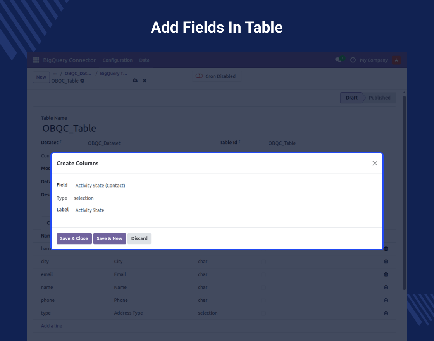The image size is (434, 341).
Task: Open the BigQuery Connector app menu
Action: pyautogui.click(x=69, y=60)
